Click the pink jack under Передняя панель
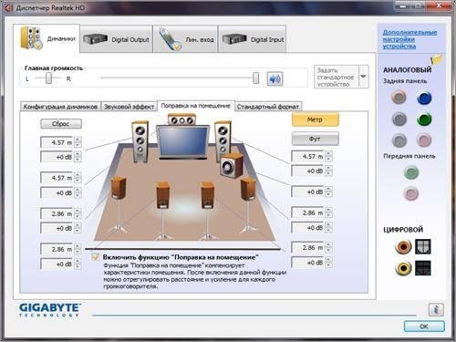 [x=411, y=193]
